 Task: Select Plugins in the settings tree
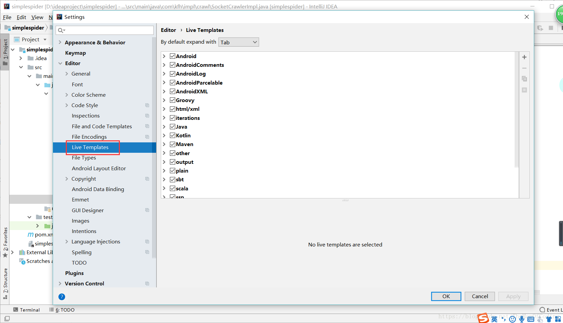click(75, 273)
